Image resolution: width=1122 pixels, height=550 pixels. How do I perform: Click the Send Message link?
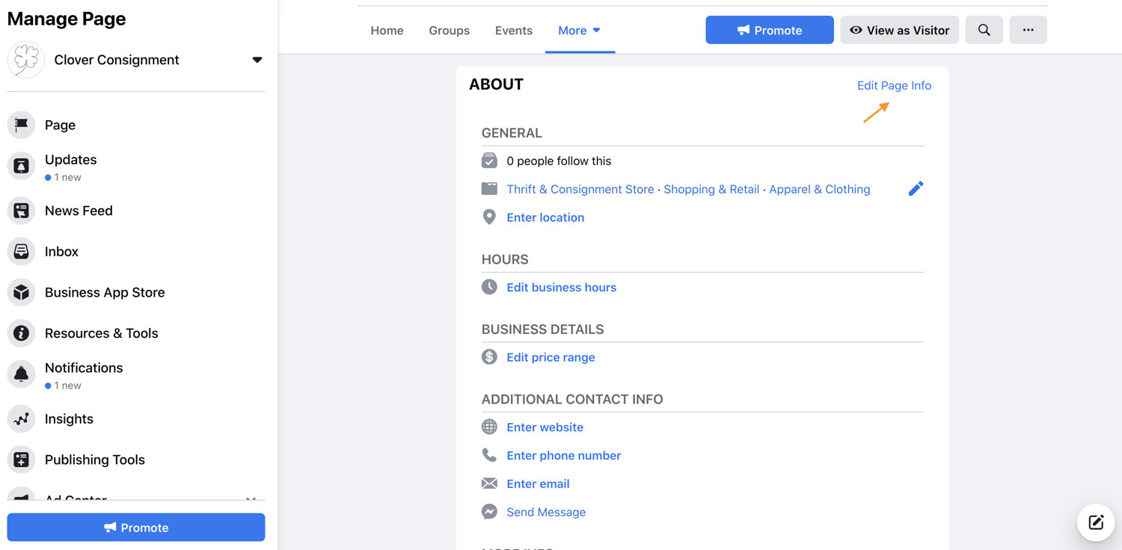546,512
